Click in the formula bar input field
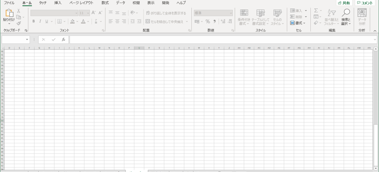 pyautogui.click(x=221, y=40)
